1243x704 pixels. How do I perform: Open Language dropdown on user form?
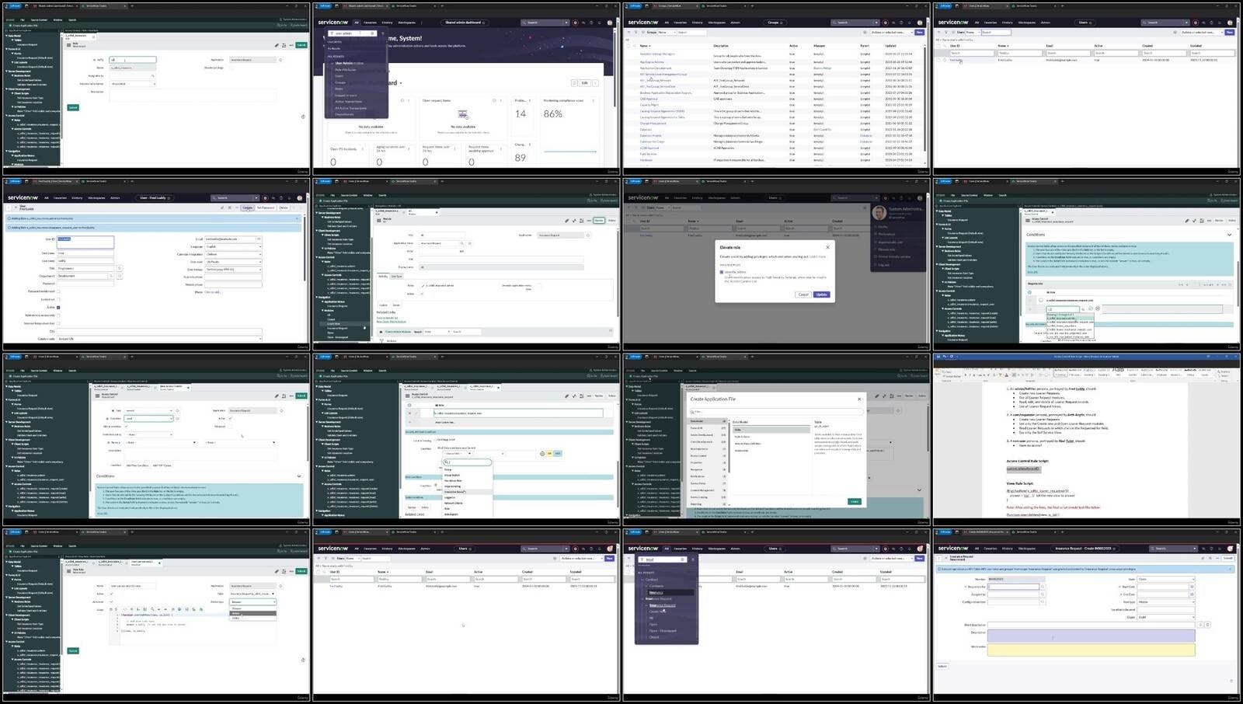[233, 246]
